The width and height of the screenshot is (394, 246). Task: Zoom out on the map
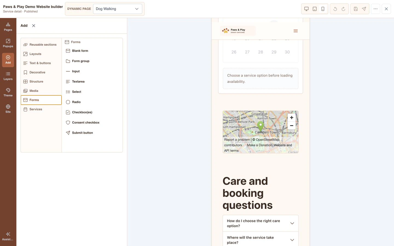(292, 125)
